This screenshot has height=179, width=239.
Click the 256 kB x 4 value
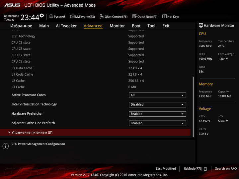pos(136,81)
